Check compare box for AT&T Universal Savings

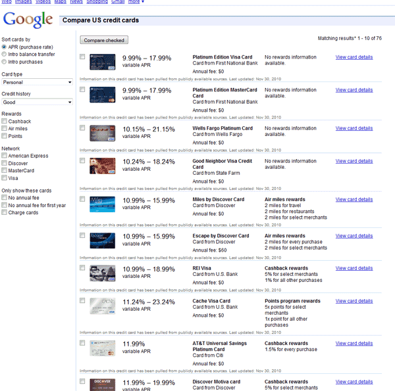pyautogui.click(x=82, y=343)
